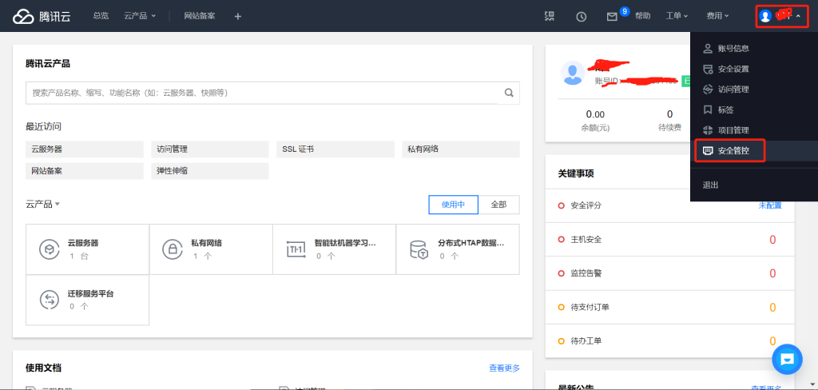The height and width of the screenshot is (390, 818).
Task: Select the 全部 filter toggle
Action: [x=498, y=205]
